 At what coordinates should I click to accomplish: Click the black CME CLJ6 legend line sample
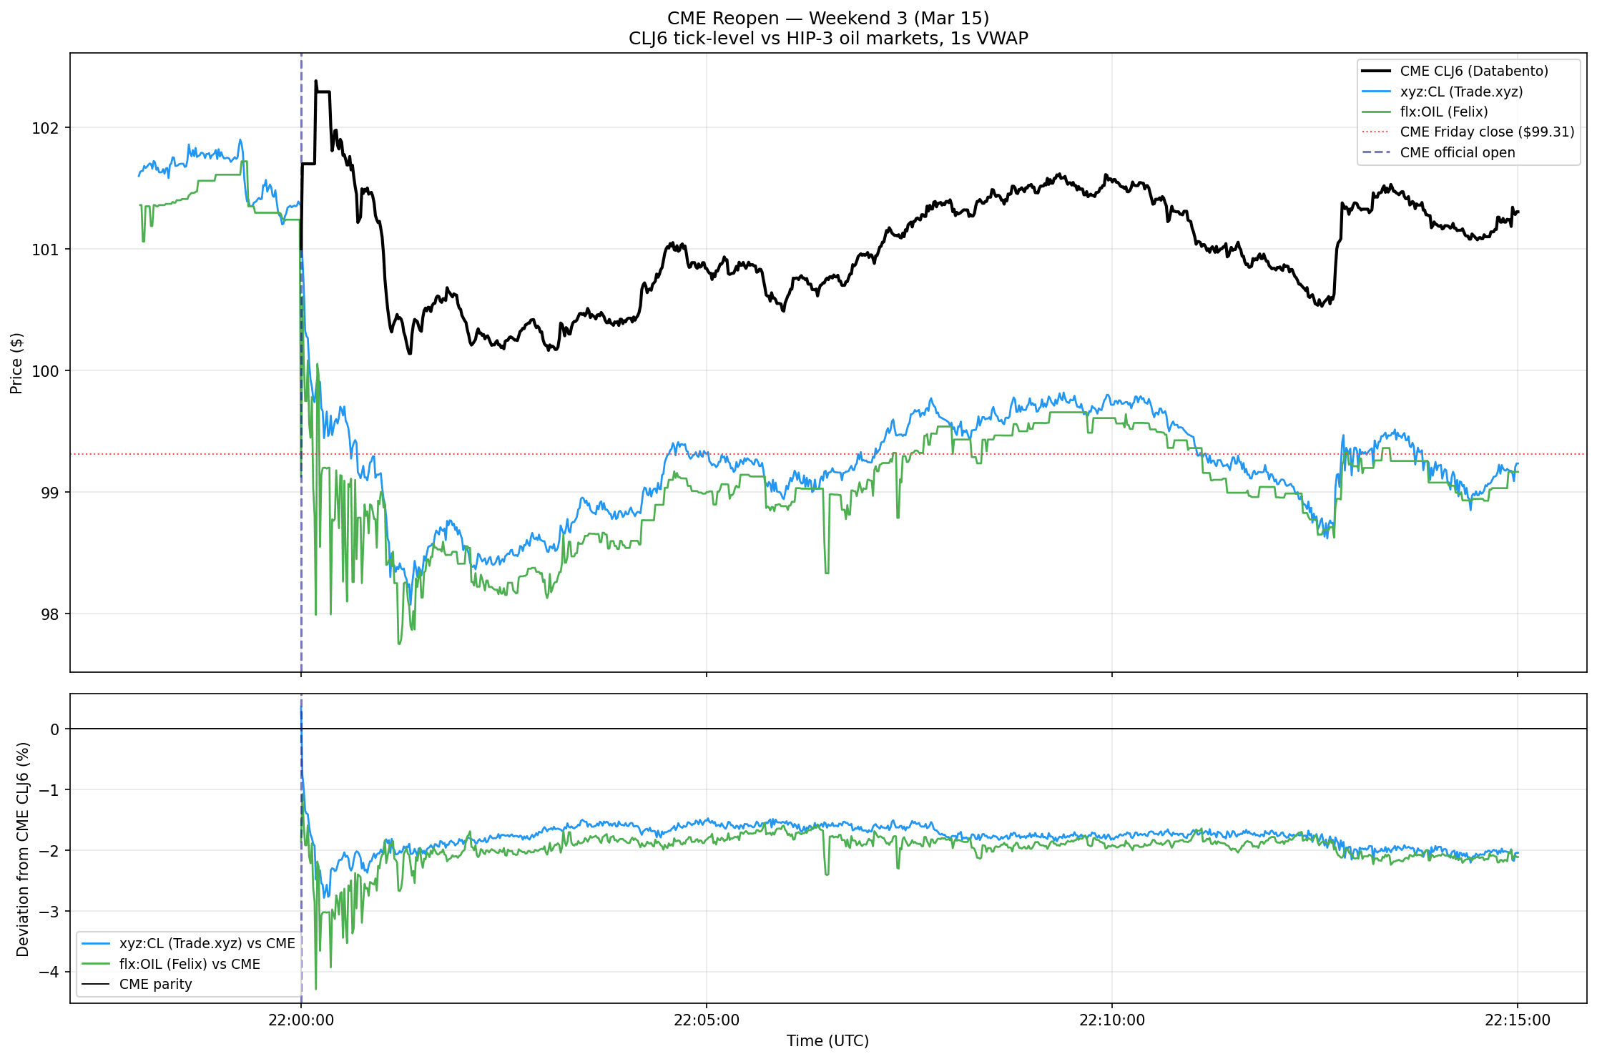(1375, 71)
